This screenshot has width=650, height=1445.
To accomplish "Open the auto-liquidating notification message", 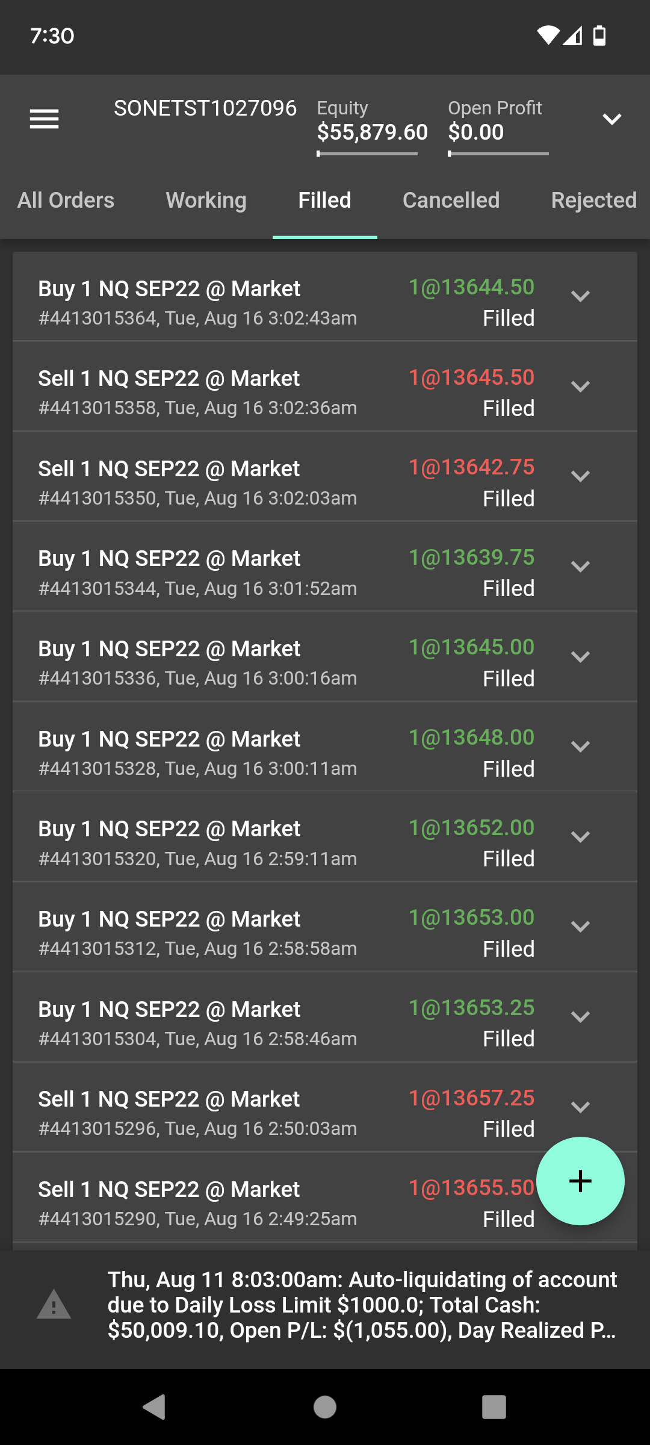I will click(362, 1305).
